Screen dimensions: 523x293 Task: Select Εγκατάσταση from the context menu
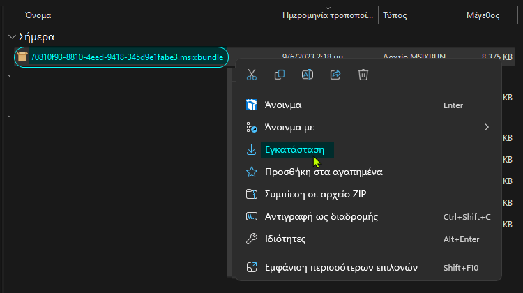[x=294, y=149]
